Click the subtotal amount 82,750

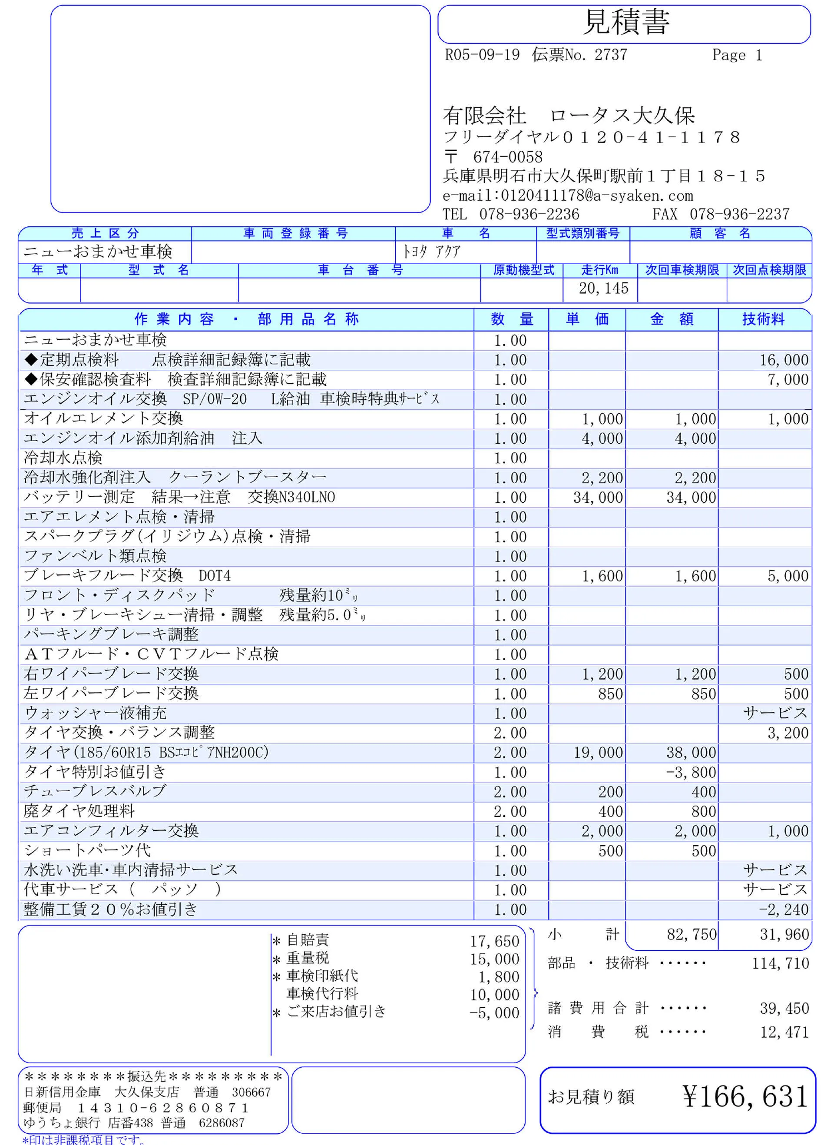click(691, 935)
